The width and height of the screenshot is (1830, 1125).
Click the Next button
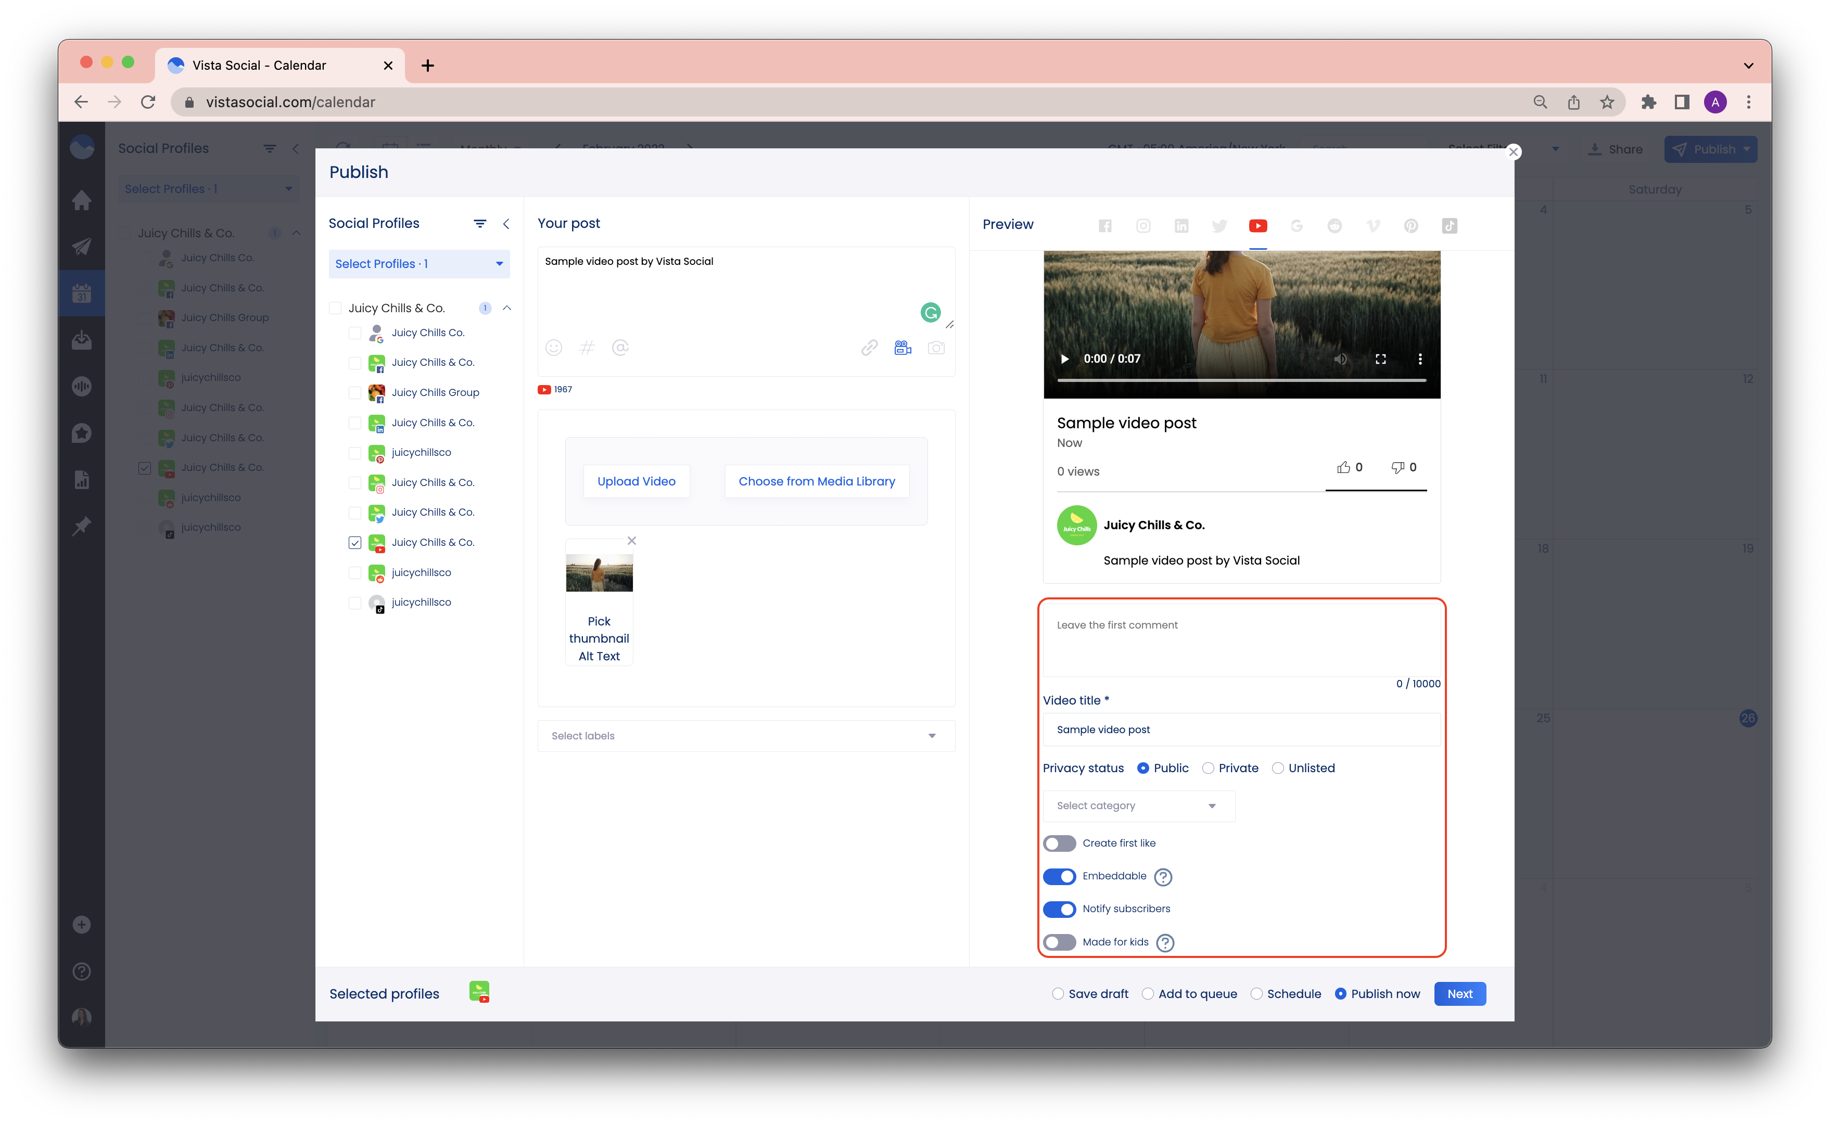1459,993
